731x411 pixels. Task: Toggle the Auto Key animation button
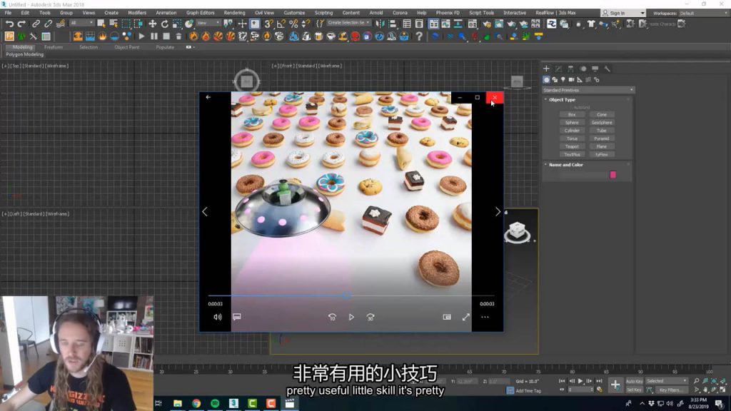[634, 381]
